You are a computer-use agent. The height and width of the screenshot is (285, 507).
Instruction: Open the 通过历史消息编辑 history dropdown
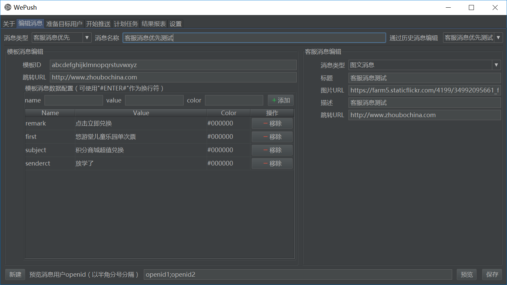click(498, 37)
